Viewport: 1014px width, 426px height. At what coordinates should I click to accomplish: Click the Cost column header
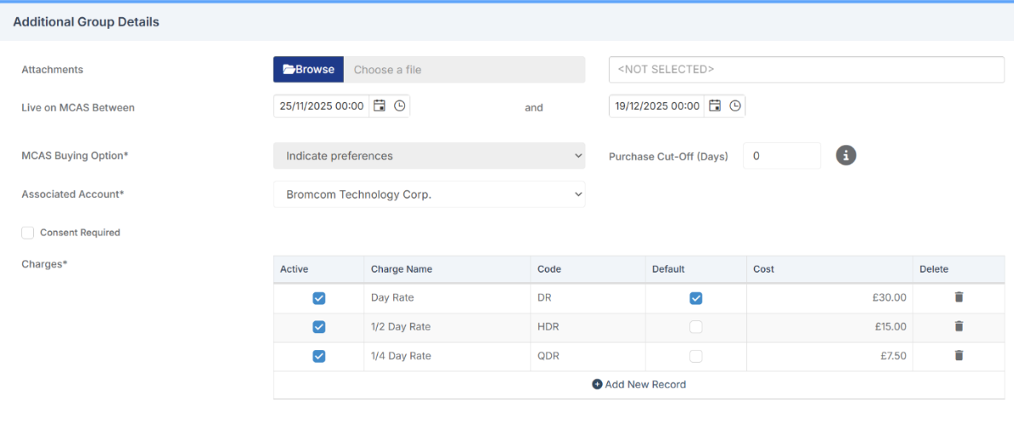pos(764,269)
